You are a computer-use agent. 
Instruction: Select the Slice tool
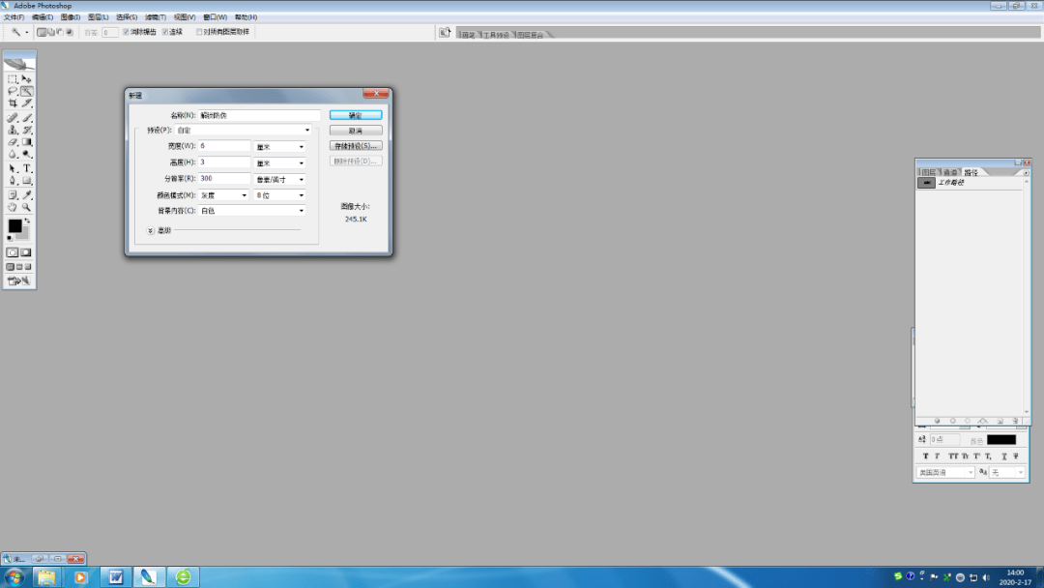(x=27, y=103)
